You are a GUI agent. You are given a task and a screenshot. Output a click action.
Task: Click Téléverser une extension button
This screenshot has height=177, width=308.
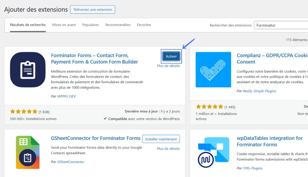(92, 9)
